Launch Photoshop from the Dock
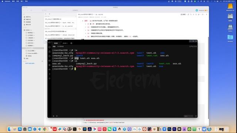 (169, 129)
